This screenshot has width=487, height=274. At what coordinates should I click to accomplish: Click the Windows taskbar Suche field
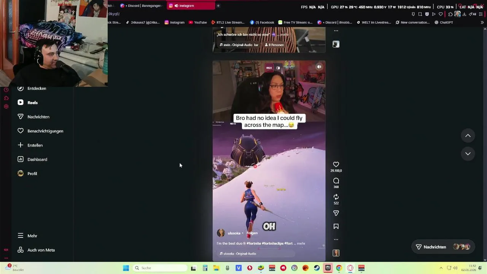160,268
